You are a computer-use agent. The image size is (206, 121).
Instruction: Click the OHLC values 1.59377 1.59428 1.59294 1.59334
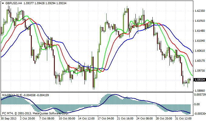pos(45,3)
